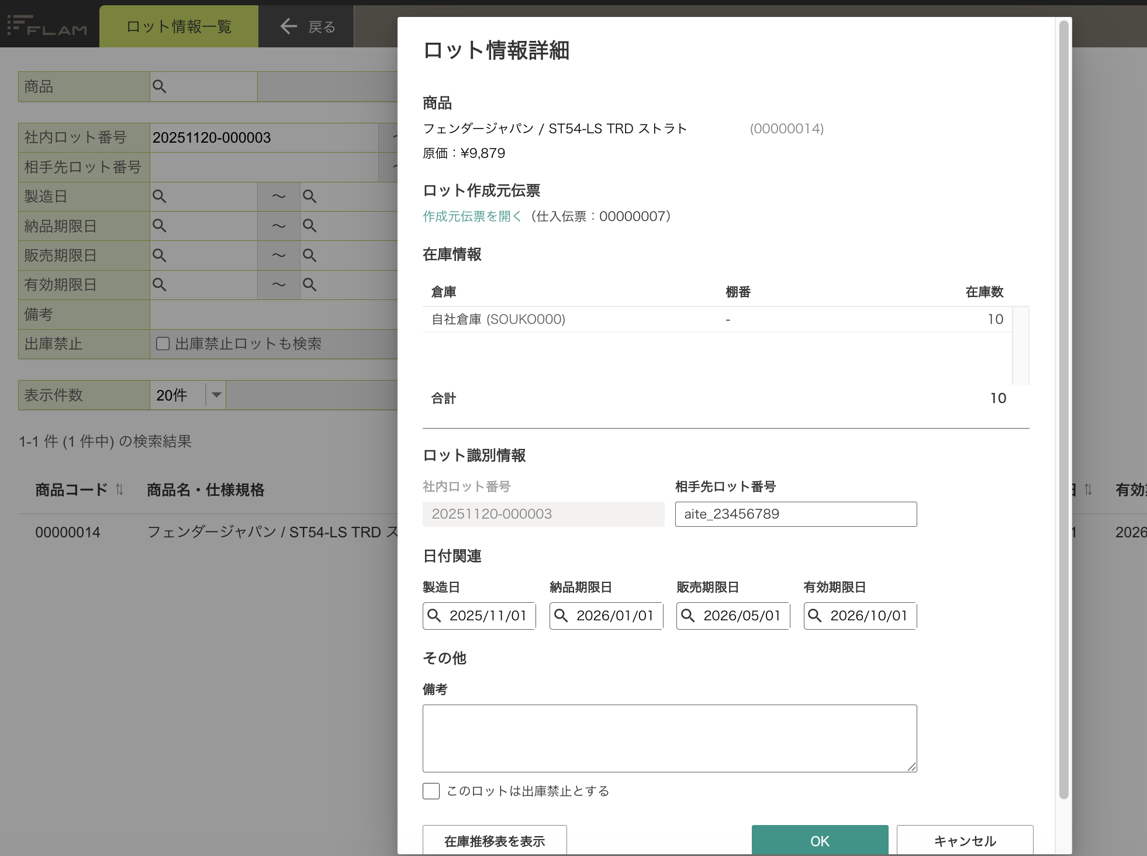Image resolution: width=1147 pixels, height=856 pixels.
Task: Select the ロット情報一覧 tab
Action: point(179,26)
